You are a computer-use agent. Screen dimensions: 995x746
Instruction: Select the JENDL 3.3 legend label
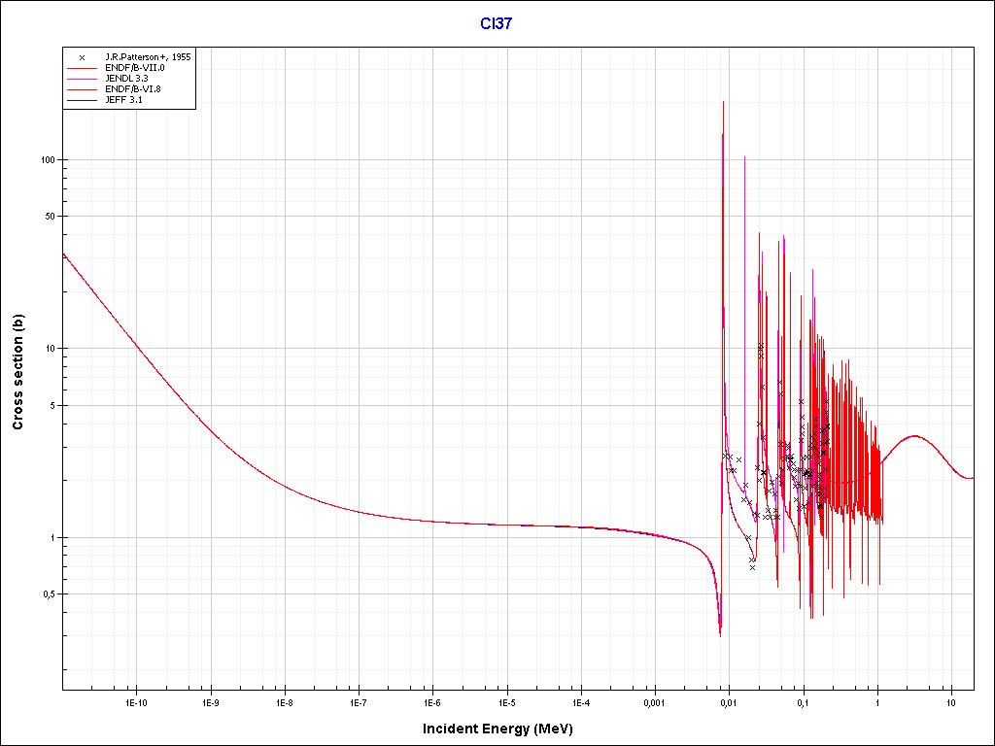(x=126, y=79)
